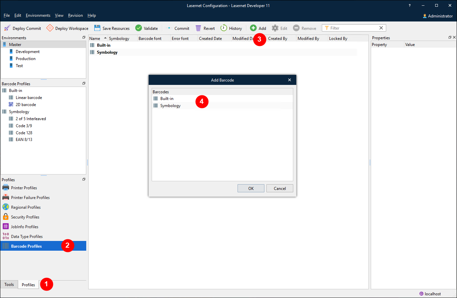Click the purple Revert trash icon
The image size is (457, 298).
pyautogui.click(x=198, y=28)
